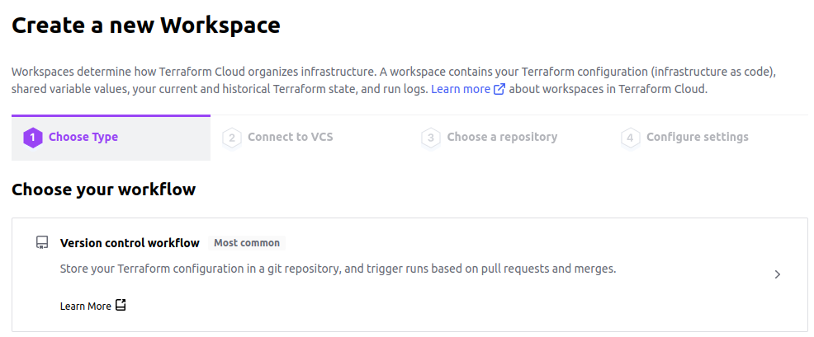Click the Choose your workflow heading
The width and height of the screenshot is (814, 337).
click(104, 190)
